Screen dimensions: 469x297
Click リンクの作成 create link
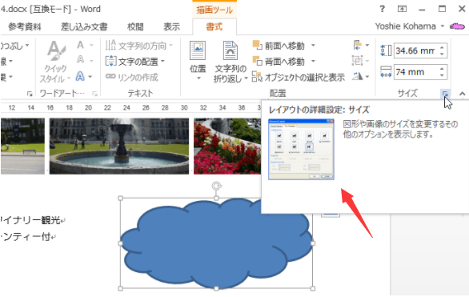[x=132, y=77]
